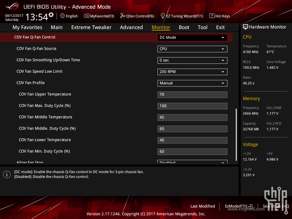292x219 pixels.
Task: Open the Exit tab
Action: pos(220,27)
